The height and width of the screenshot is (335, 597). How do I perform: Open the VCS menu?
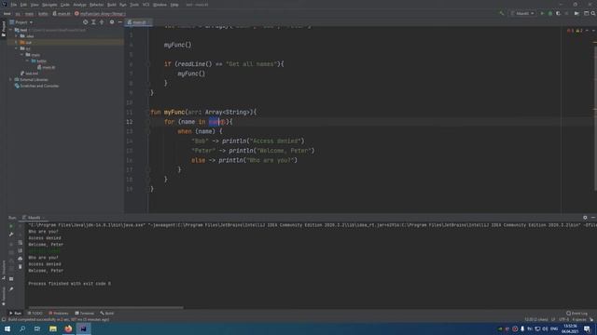[x=146, y=5]
